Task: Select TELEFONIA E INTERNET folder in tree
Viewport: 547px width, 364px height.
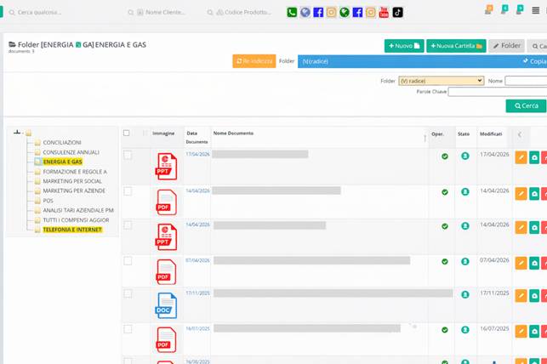Action: pyautogui.click(x=72, y=230)
